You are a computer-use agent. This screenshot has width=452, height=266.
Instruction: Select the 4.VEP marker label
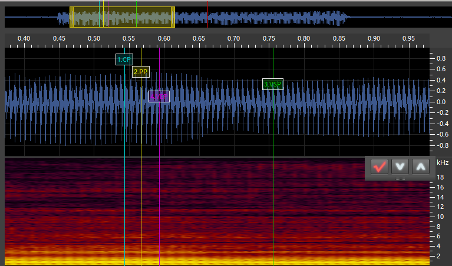(159, 97)
